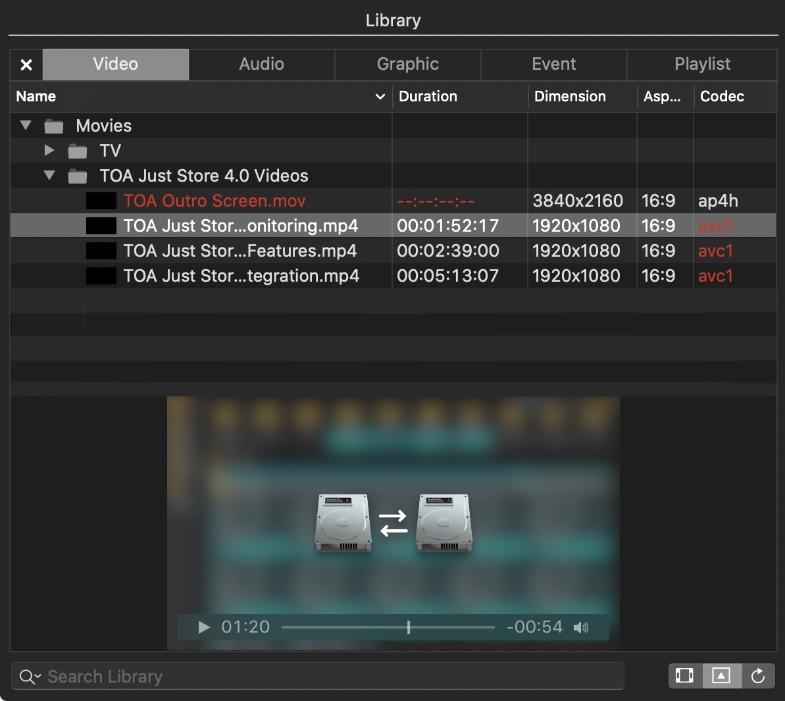This screenshot has width=785, height=701.
Task: Click the 01:20 elapsed time display
Action: pos(245,627)
